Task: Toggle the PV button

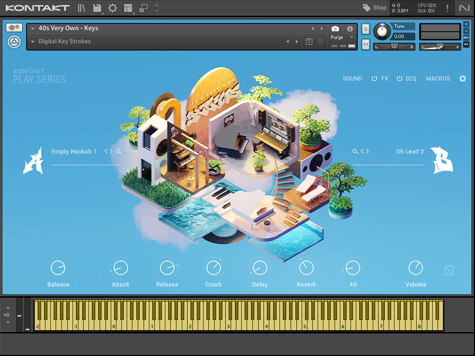Action: pos(466,44)
